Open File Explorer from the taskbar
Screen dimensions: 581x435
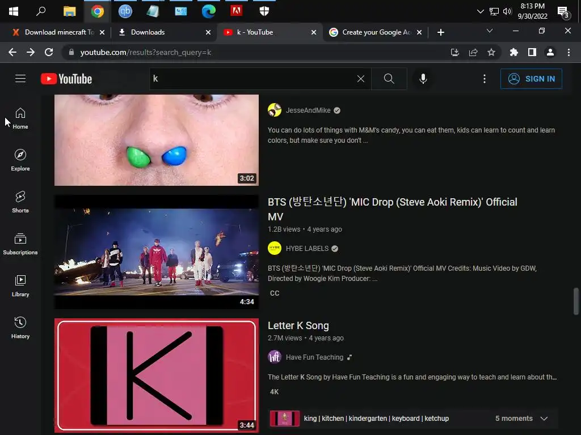pos(69,11)
